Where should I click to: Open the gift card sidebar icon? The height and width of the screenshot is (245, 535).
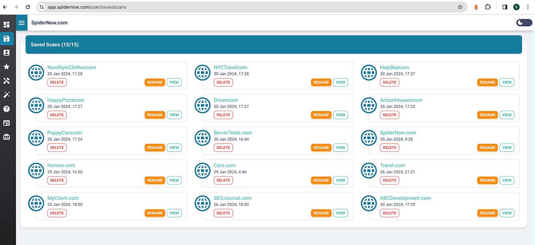6,137
